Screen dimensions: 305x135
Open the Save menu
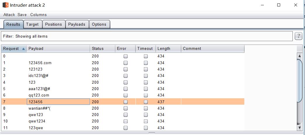22,15
